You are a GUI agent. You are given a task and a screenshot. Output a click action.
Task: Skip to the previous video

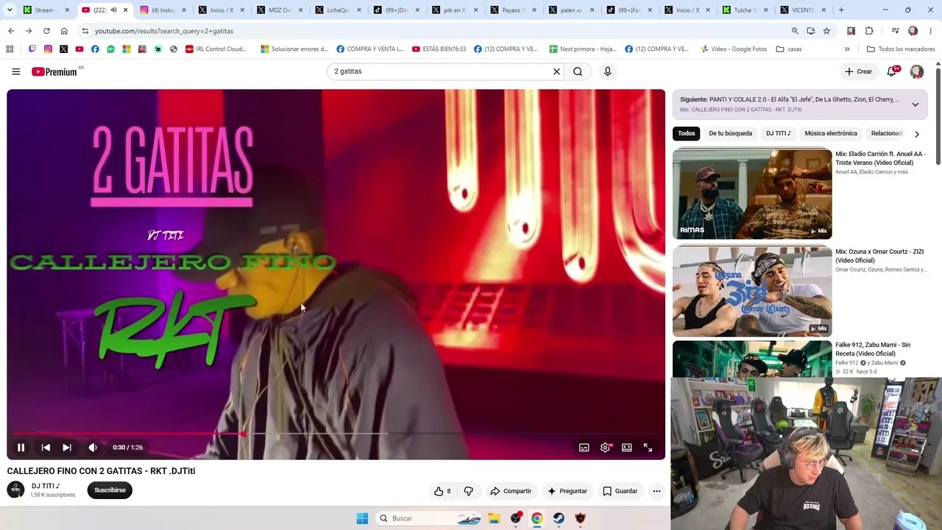pyautogui.click(x=46, y=448)
